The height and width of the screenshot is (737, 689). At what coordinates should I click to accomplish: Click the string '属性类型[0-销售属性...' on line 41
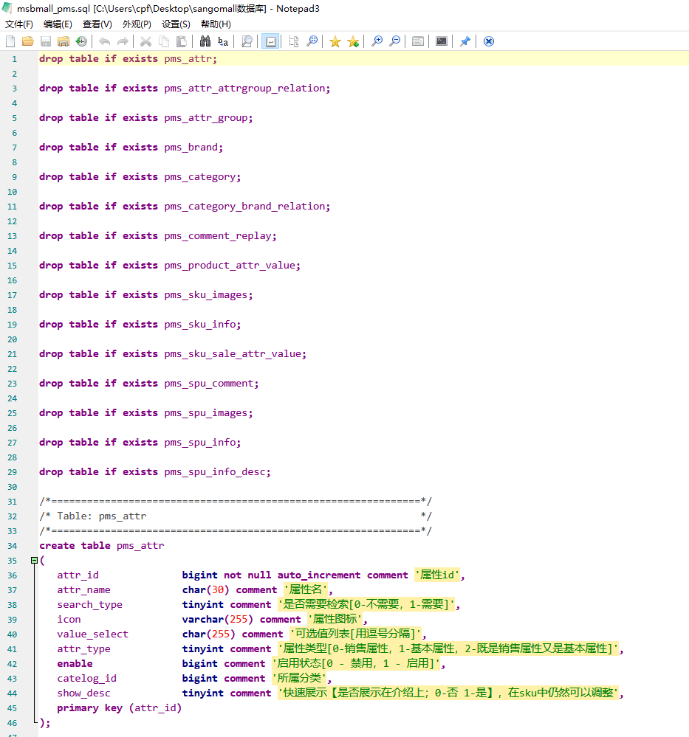tap(448, 649)
